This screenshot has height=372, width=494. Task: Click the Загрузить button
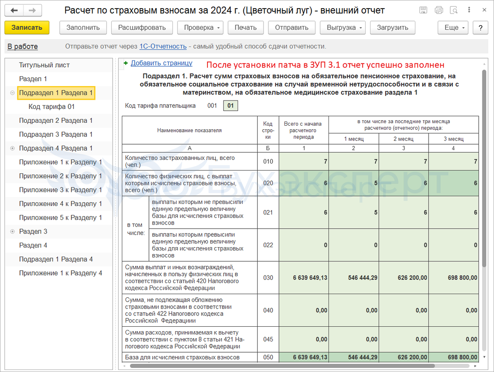[393, 28]
